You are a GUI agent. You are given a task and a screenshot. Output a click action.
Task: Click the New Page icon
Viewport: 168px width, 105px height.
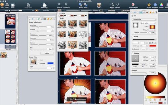coord(44,5)
